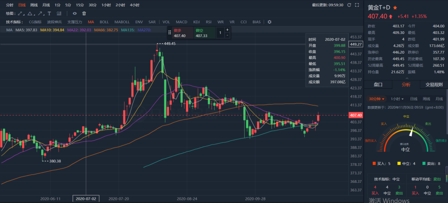Image resolution: width=448 pixels, height=203 pixels.
Task: Select the 5分 timeframe
Action: click(x=68, y=5)
